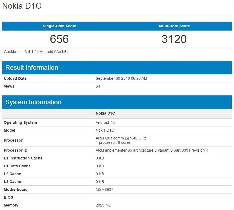
Task: Select the bold Nokia D1C column header
Action: [x=105, y=113]
